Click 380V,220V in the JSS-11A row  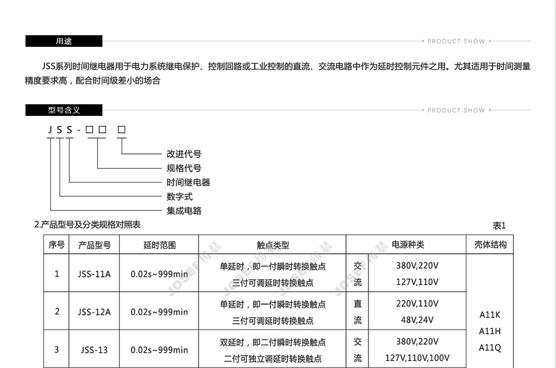point(417,266)
